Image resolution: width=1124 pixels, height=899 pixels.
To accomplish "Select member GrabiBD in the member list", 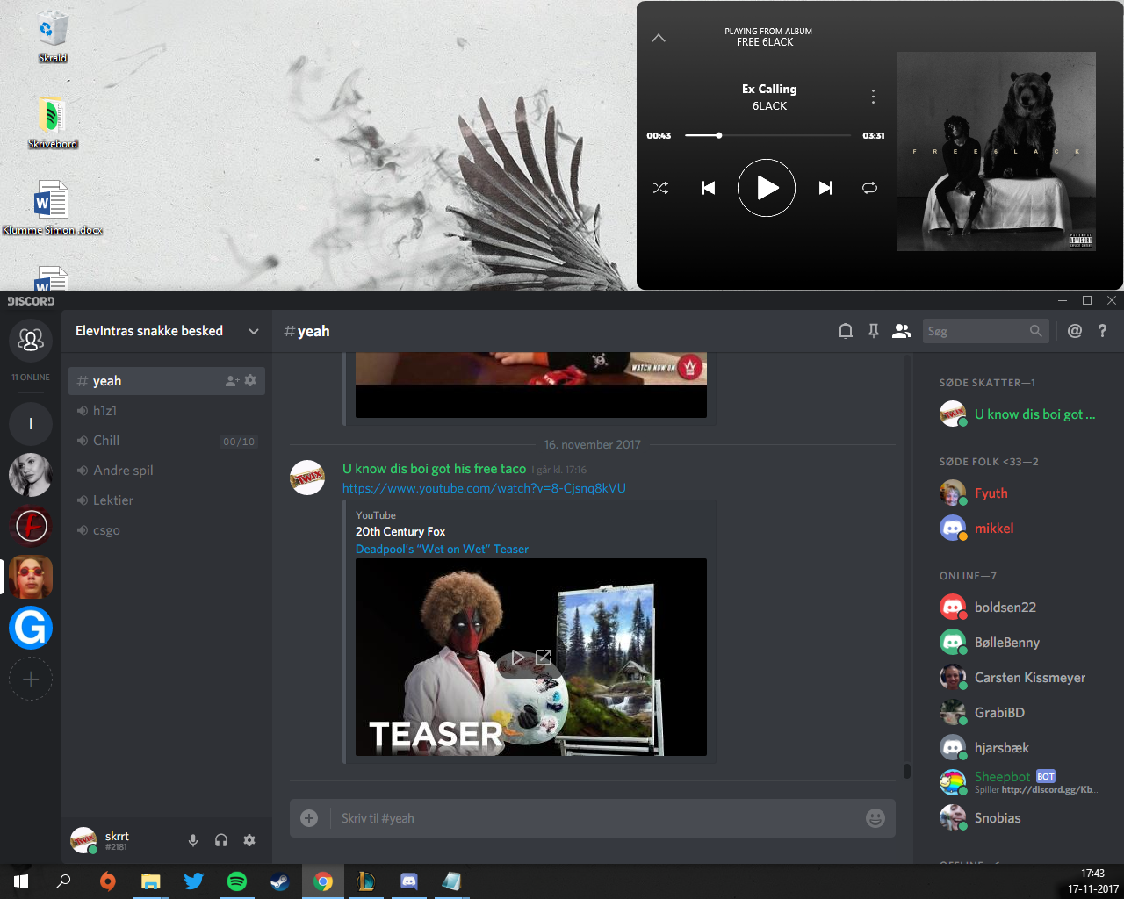I will [x=1017, y=713].
